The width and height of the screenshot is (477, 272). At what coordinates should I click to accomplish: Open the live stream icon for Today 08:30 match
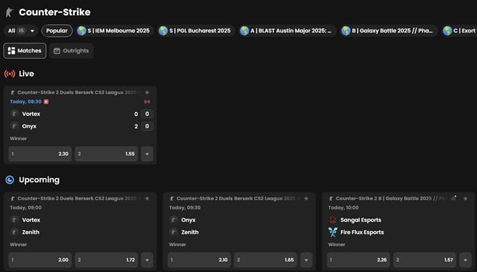click(x=46, y=102)
